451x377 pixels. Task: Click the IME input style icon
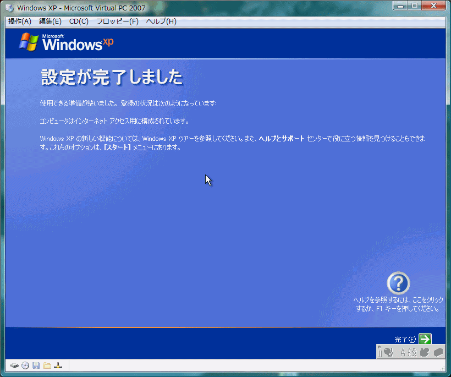coord(389,352)
